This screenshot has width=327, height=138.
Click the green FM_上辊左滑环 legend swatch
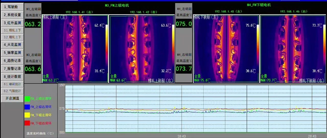point(27,99)
